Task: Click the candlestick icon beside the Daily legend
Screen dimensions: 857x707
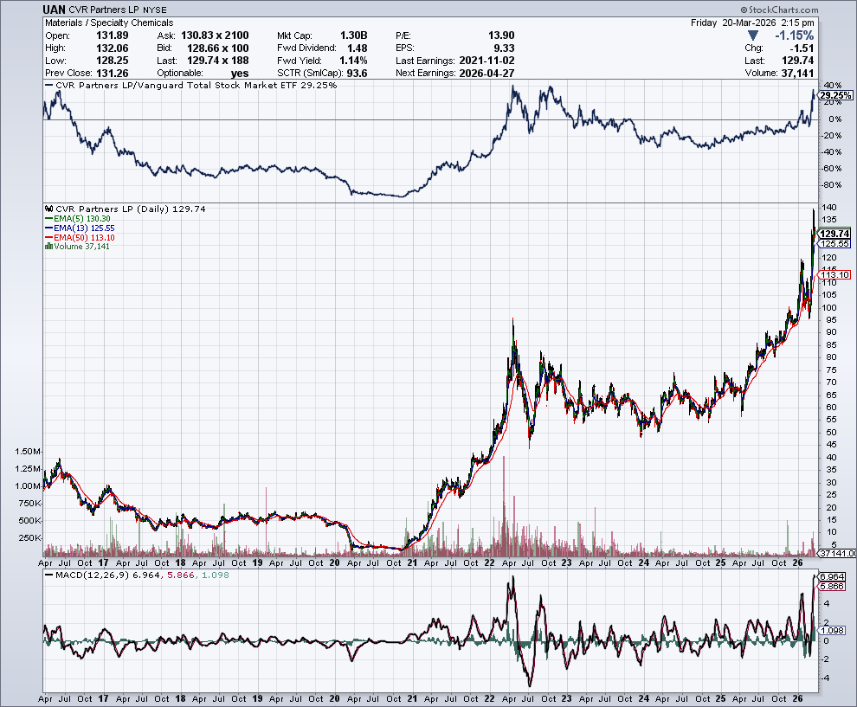Action: click(x=49, y=209)
